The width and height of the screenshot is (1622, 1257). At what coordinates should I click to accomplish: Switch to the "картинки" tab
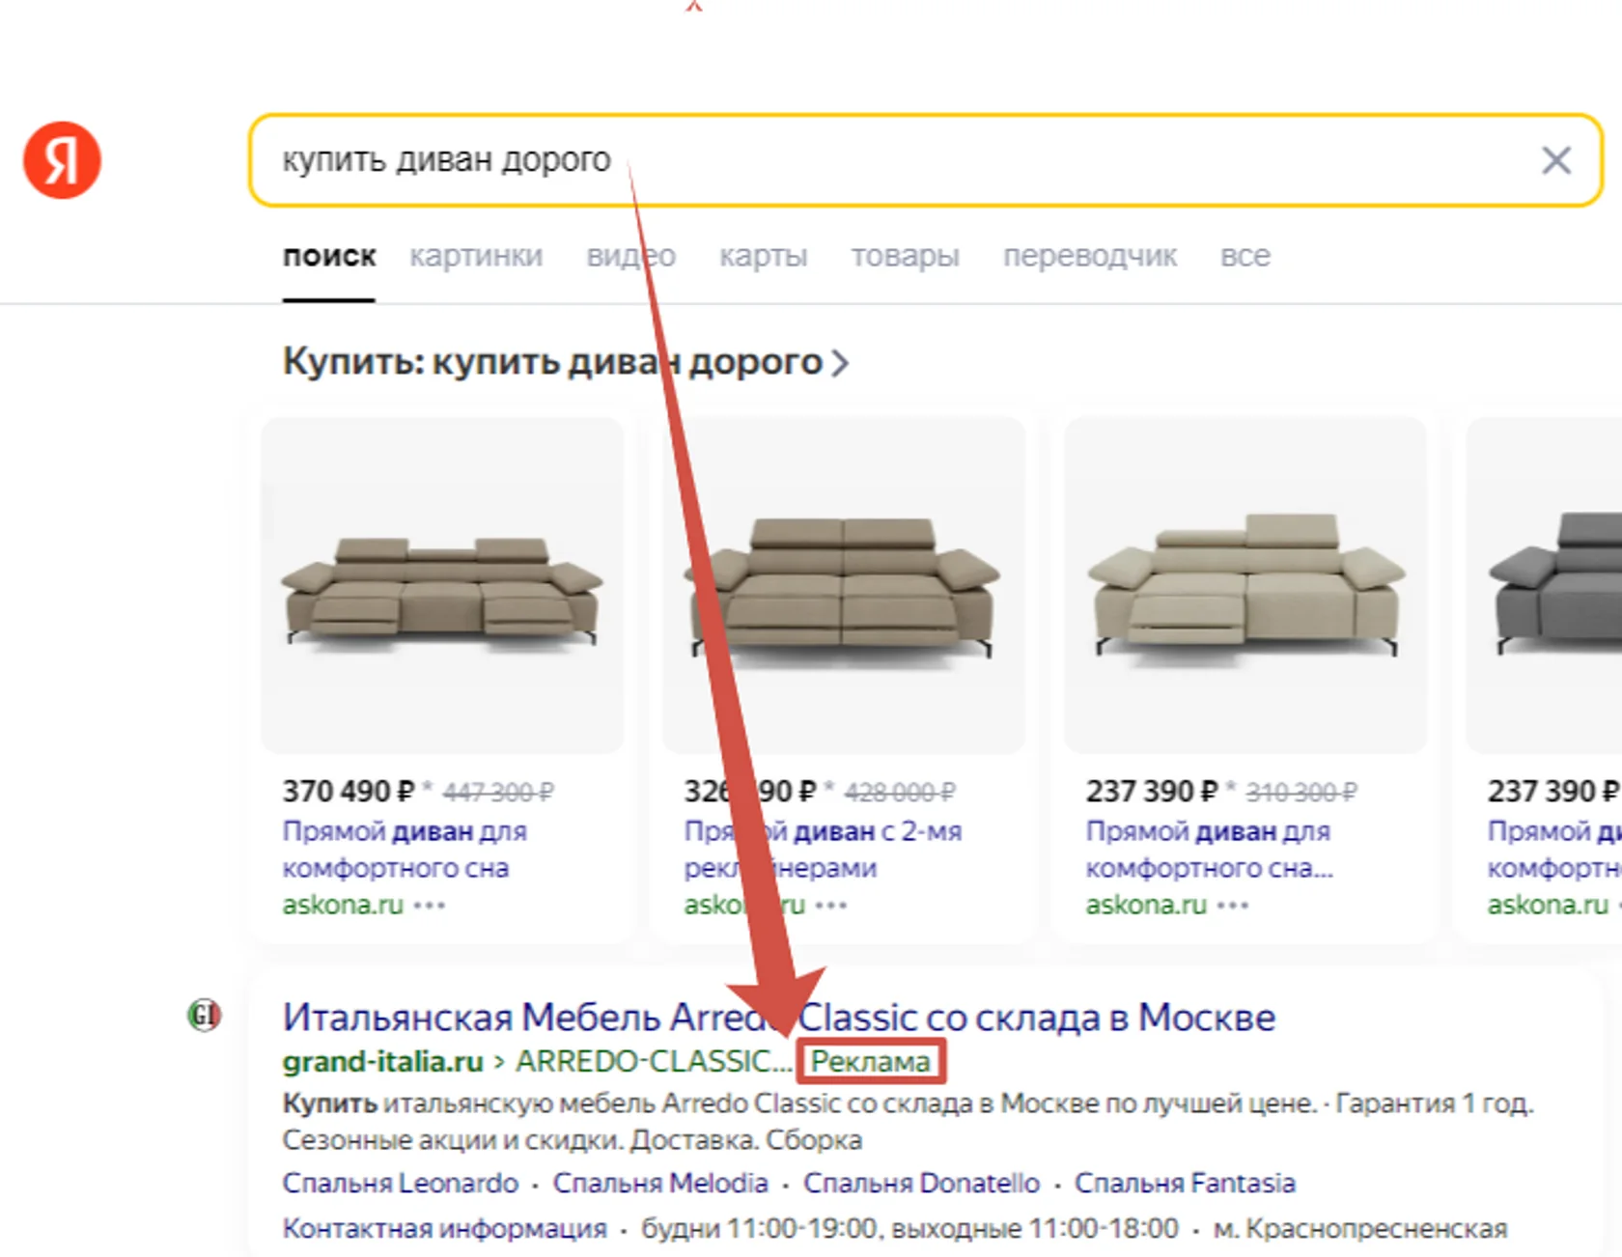point(476,256)
